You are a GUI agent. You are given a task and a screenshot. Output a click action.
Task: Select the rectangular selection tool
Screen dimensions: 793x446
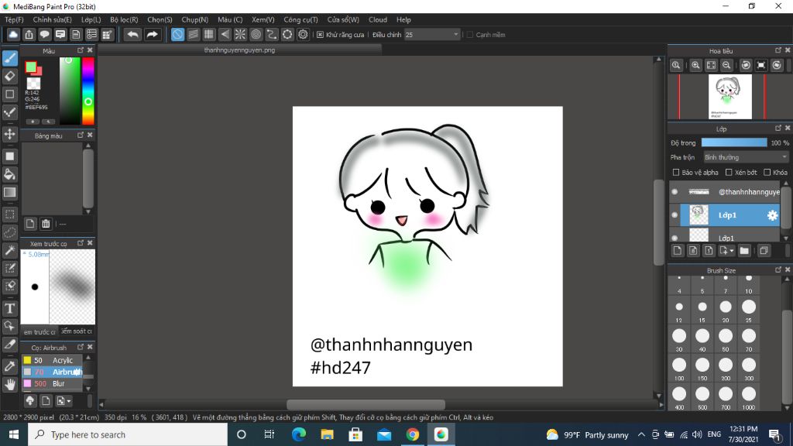[x=9, y=214]
